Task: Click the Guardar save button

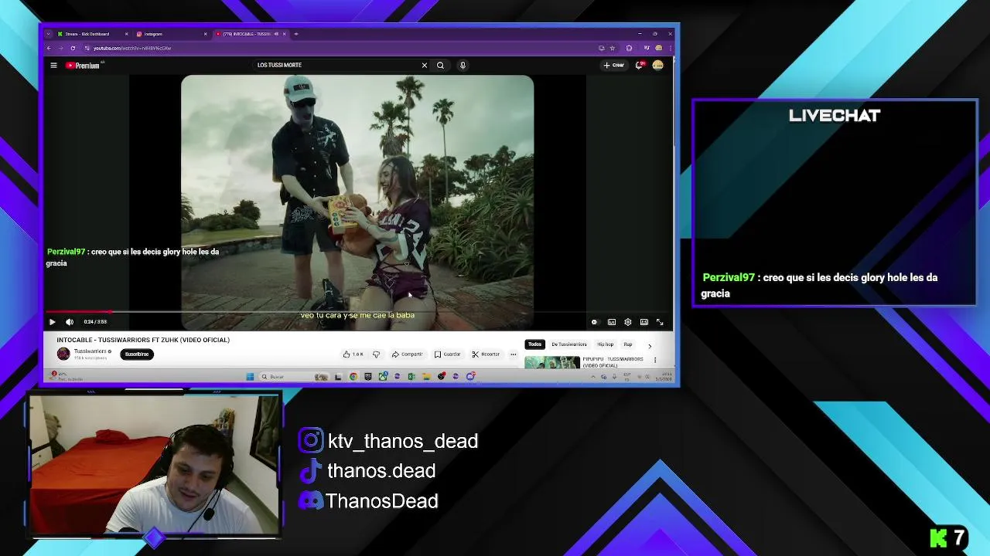Action: 447,354
